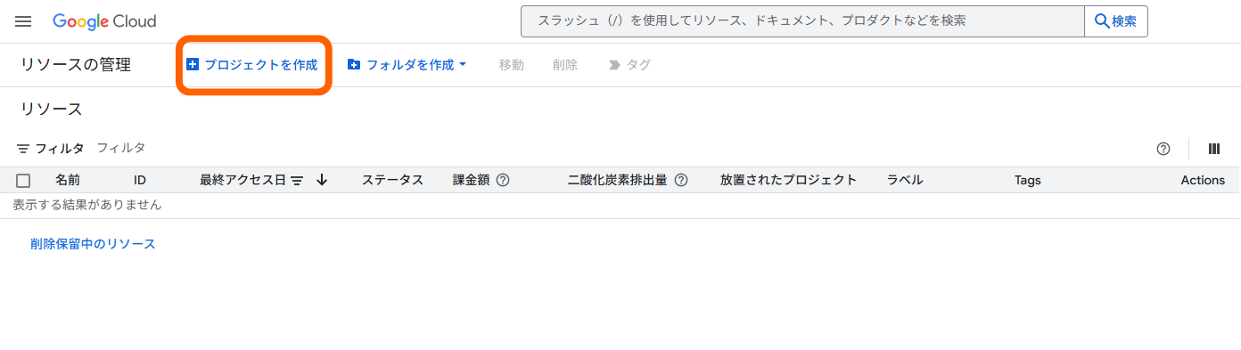Click the 削除 delete button

[x=565, y=65]
